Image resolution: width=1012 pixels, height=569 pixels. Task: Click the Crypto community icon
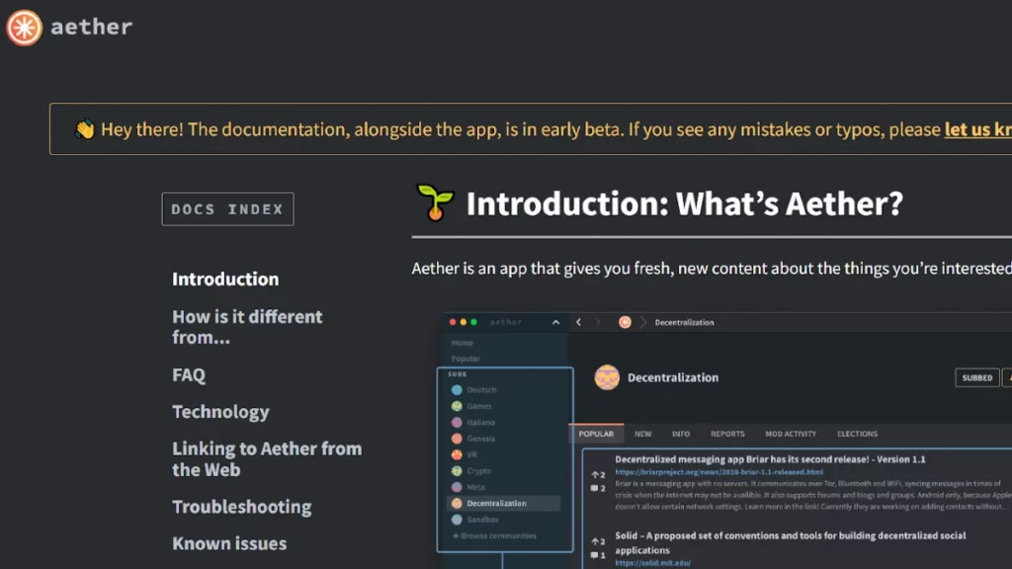[457, 471]
